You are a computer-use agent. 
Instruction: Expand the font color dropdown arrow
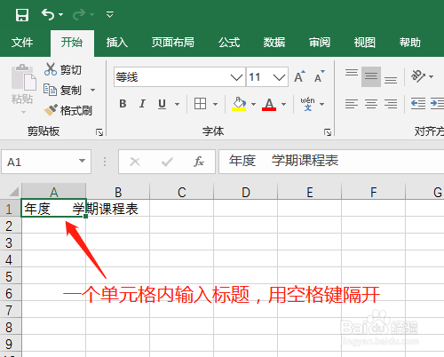tap(283, 104)
